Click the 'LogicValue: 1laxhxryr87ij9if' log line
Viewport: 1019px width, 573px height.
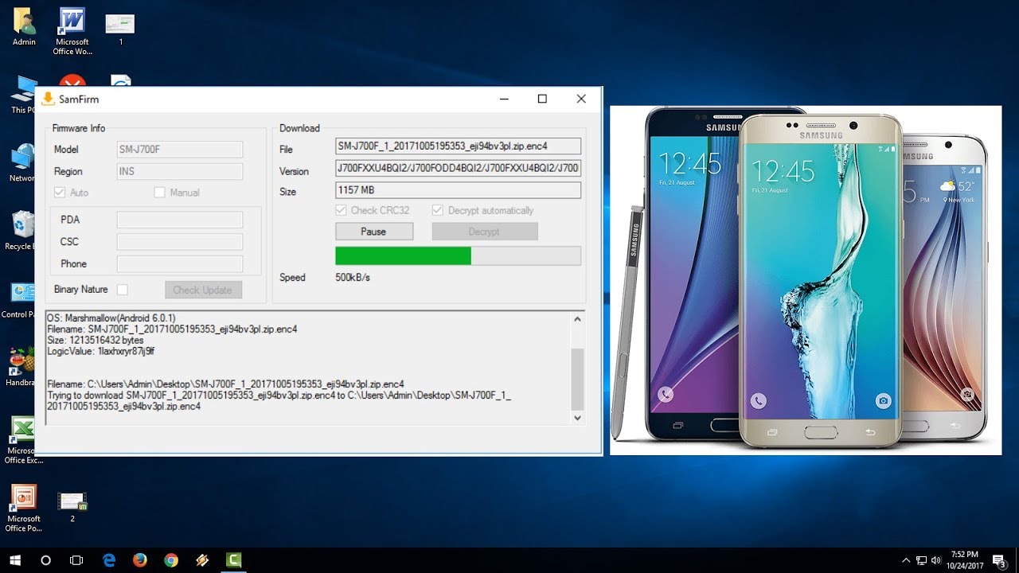[101, 351]
